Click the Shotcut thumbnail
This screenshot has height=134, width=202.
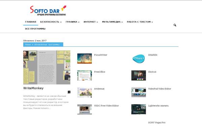click(x=139, y=75)
